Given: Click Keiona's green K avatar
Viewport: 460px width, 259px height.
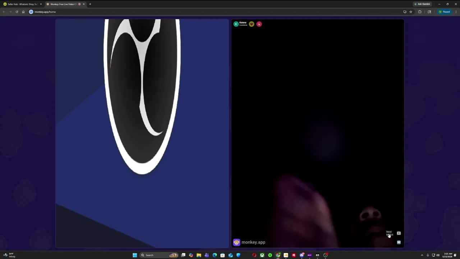Looking at the screenshot, I should coord(236,24).
